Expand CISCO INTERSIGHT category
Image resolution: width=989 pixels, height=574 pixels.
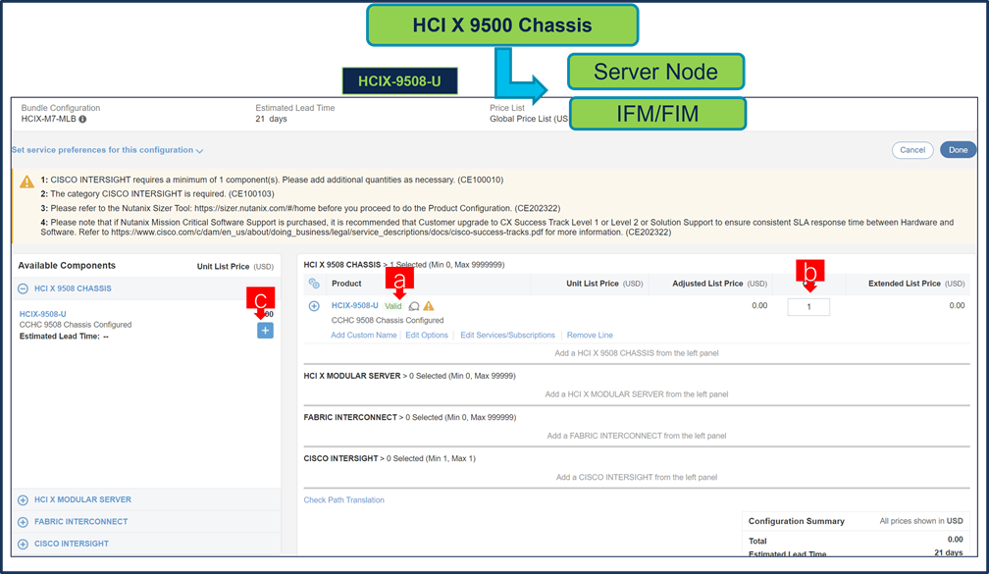(23, 544)
